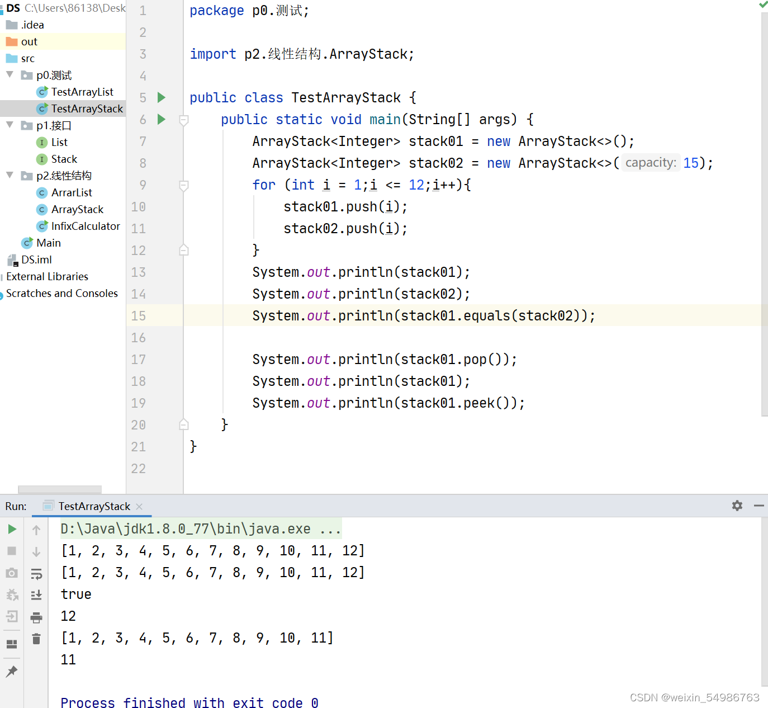This screenshot has width=768, height=708.
Task: Close the TestArrayStack run tab
Action: [x=139, y=506]
